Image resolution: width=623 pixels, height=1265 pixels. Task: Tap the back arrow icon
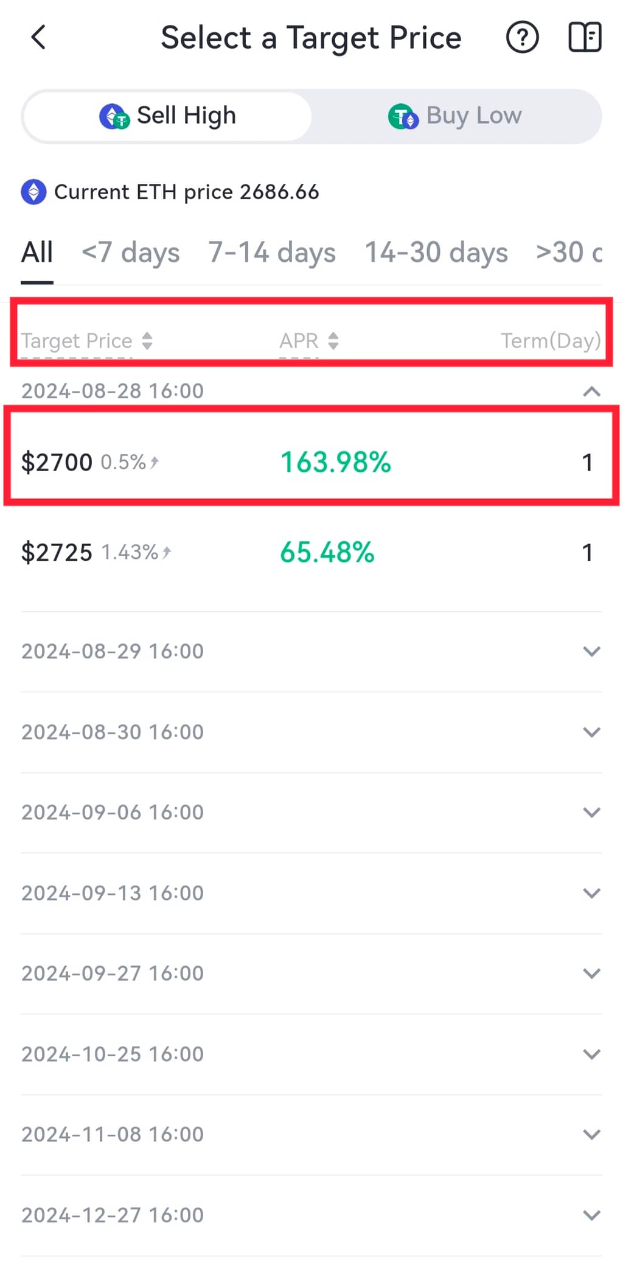(38, 38)
